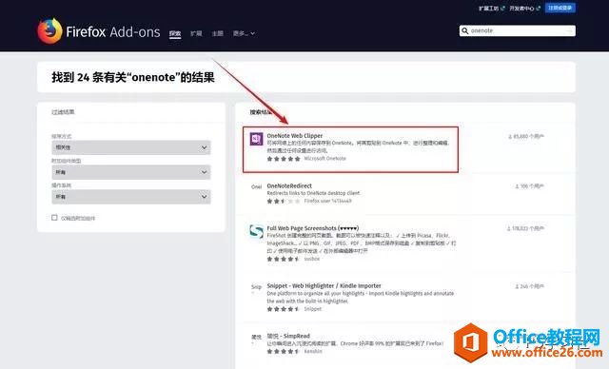
Task: Expand the sort-by dropdown in filters
Action: [x=131, y=147]
